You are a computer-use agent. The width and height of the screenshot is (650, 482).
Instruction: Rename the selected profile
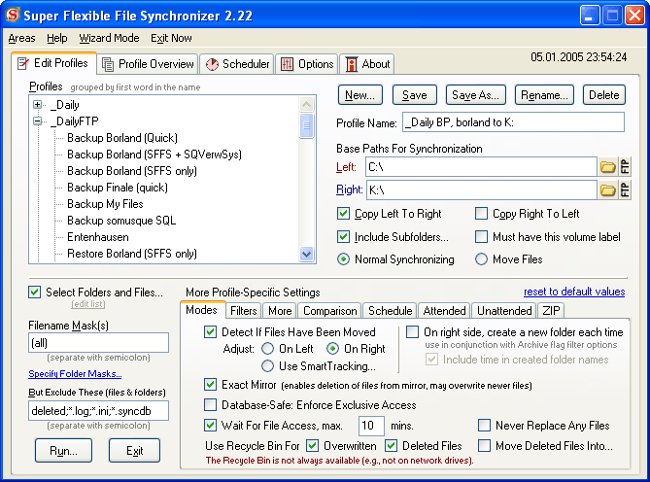click(x=544, y=95)
